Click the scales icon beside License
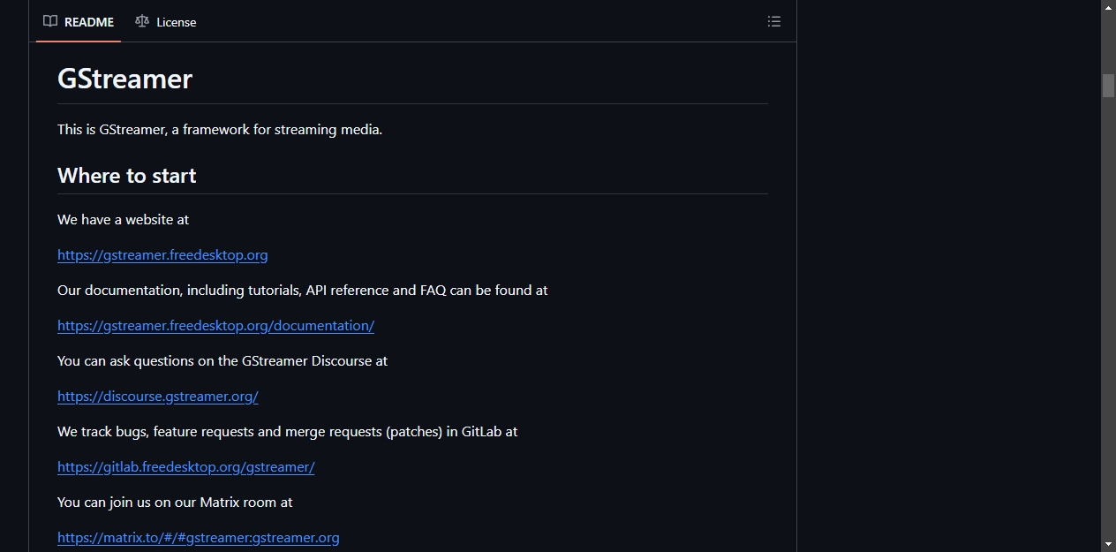Screen dimensions: 1116x552 tap(142, 21)
